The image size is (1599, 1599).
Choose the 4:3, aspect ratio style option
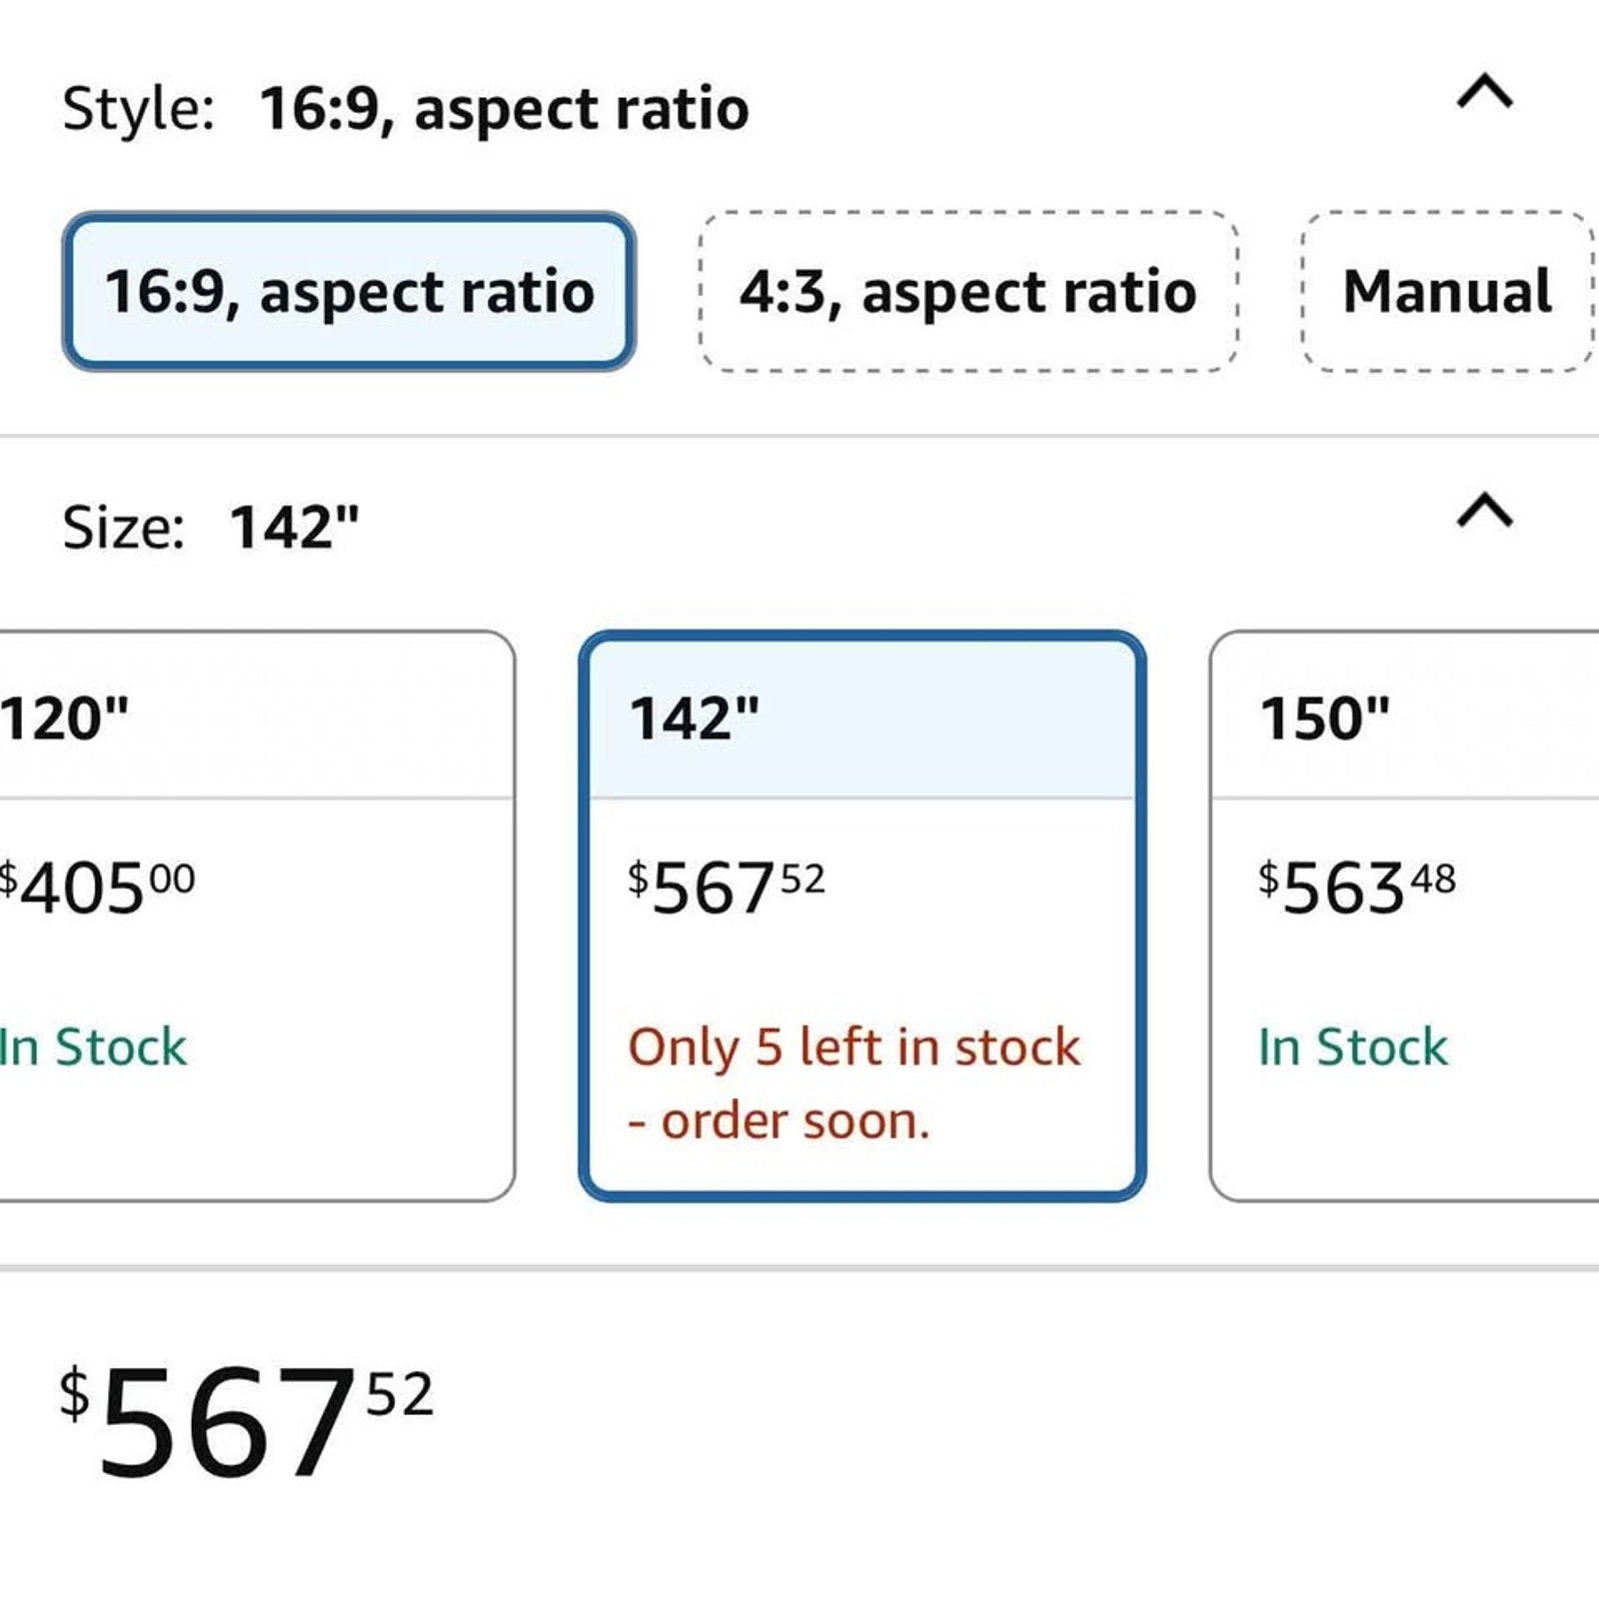pos(968,291)
